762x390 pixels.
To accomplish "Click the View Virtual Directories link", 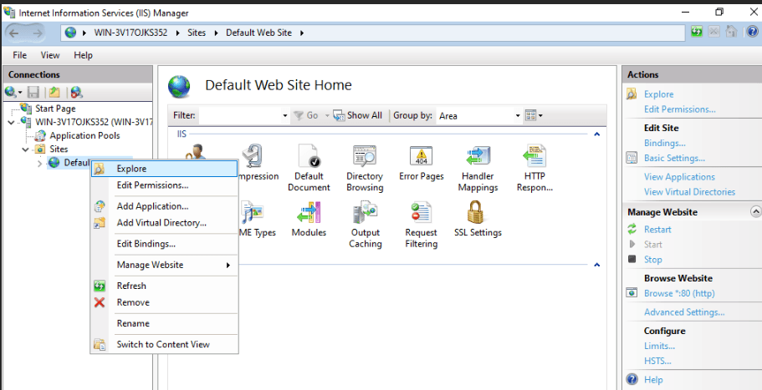I will [689, 192].
